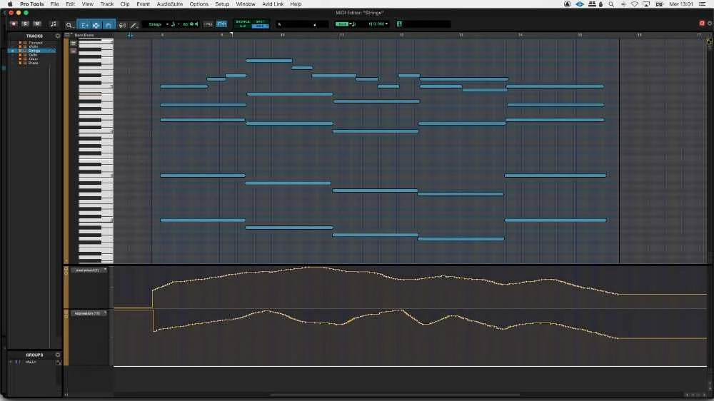
Task: Click the record-enable button in the MIDI Editor toolbar
Action: [x=14, y=24]
